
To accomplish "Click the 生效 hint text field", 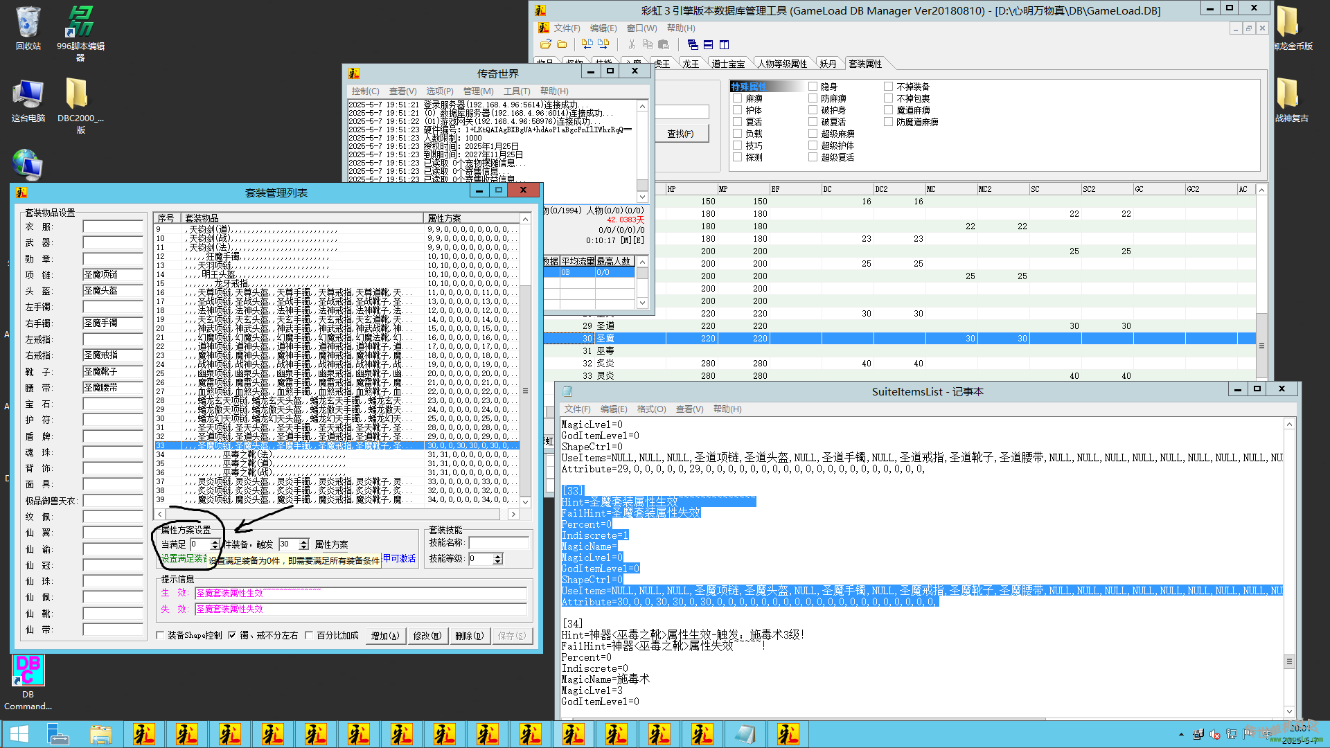I will 361,593.
